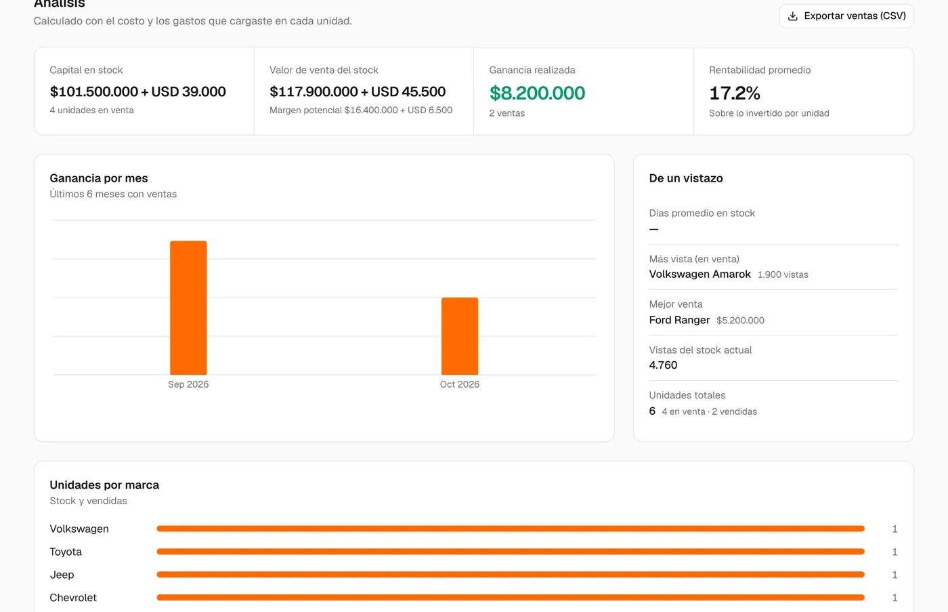Screen dimensions: 948x612
Task: Click the $117.900.000 + USD 45.500 stock value
Action: [358, 91]
